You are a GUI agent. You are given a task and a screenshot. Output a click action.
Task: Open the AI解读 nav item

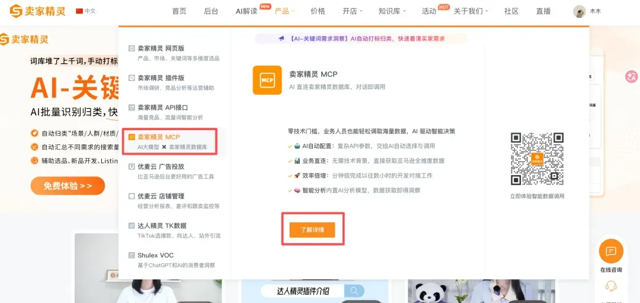click(247, 11)
